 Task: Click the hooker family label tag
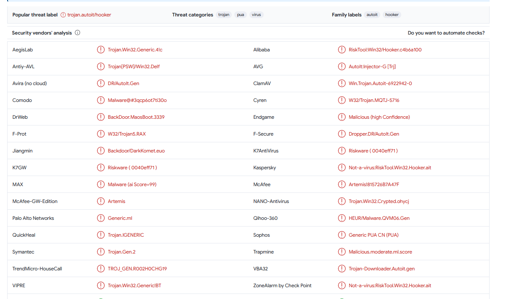[392, 15]
